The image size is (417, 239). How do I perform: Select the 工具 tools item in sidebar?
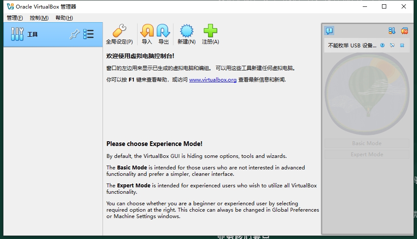pos(53,35)
